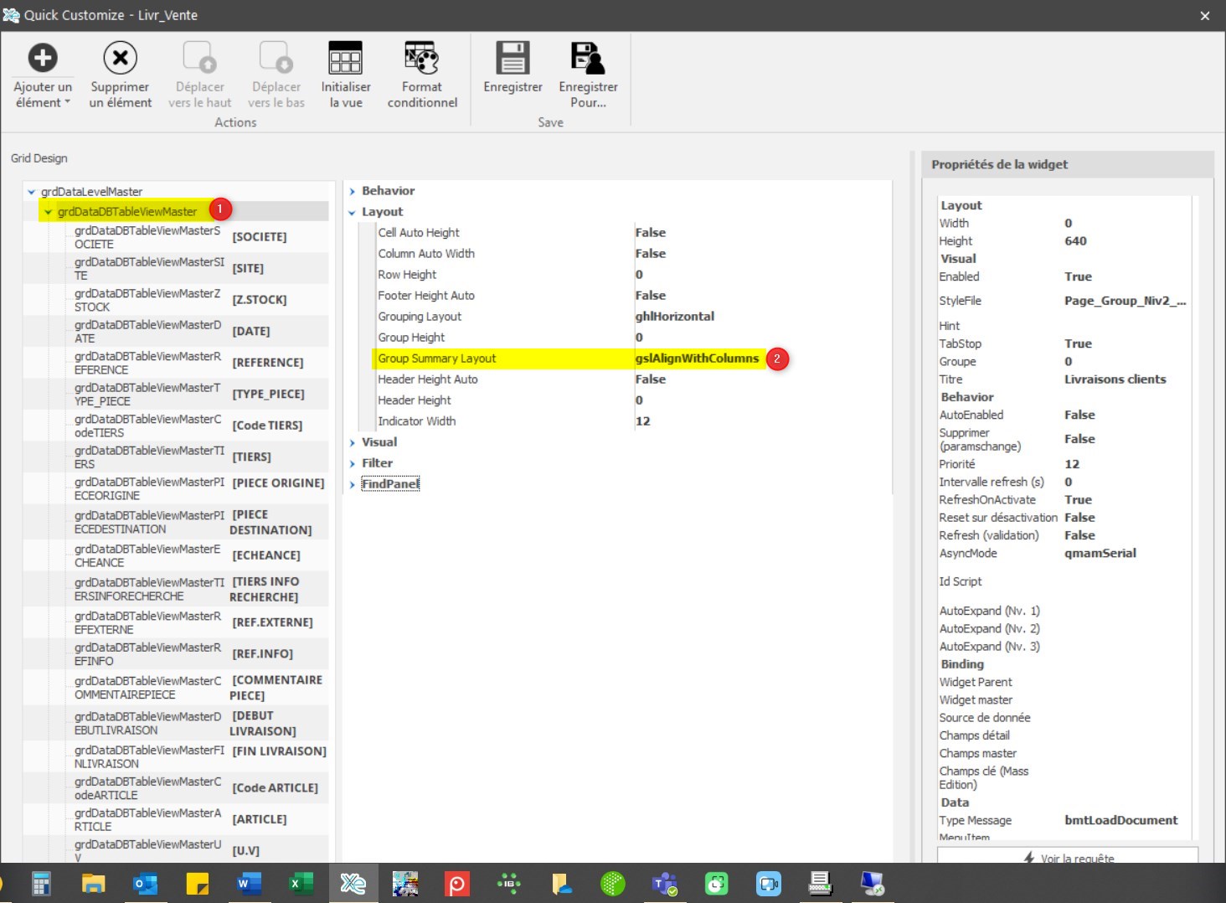Collapse the grdDataLevelMaster tree node
Viewport: 1226px width, 903px height.
[x=32, y=192]
